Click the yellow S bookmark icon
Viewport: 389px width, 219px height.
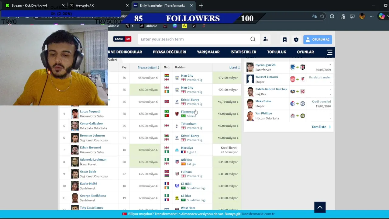pyautogui.click(x=184, y=26)
